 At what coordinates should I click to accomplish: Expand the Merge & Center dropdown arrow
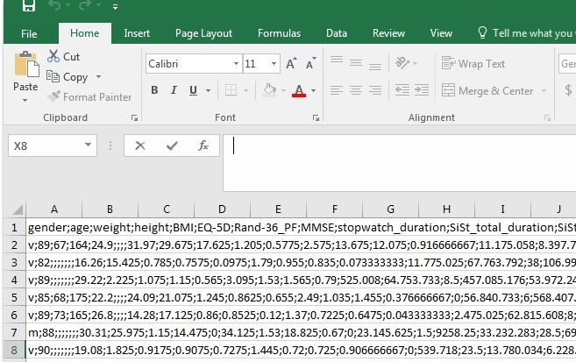click(x=543, y=91)
